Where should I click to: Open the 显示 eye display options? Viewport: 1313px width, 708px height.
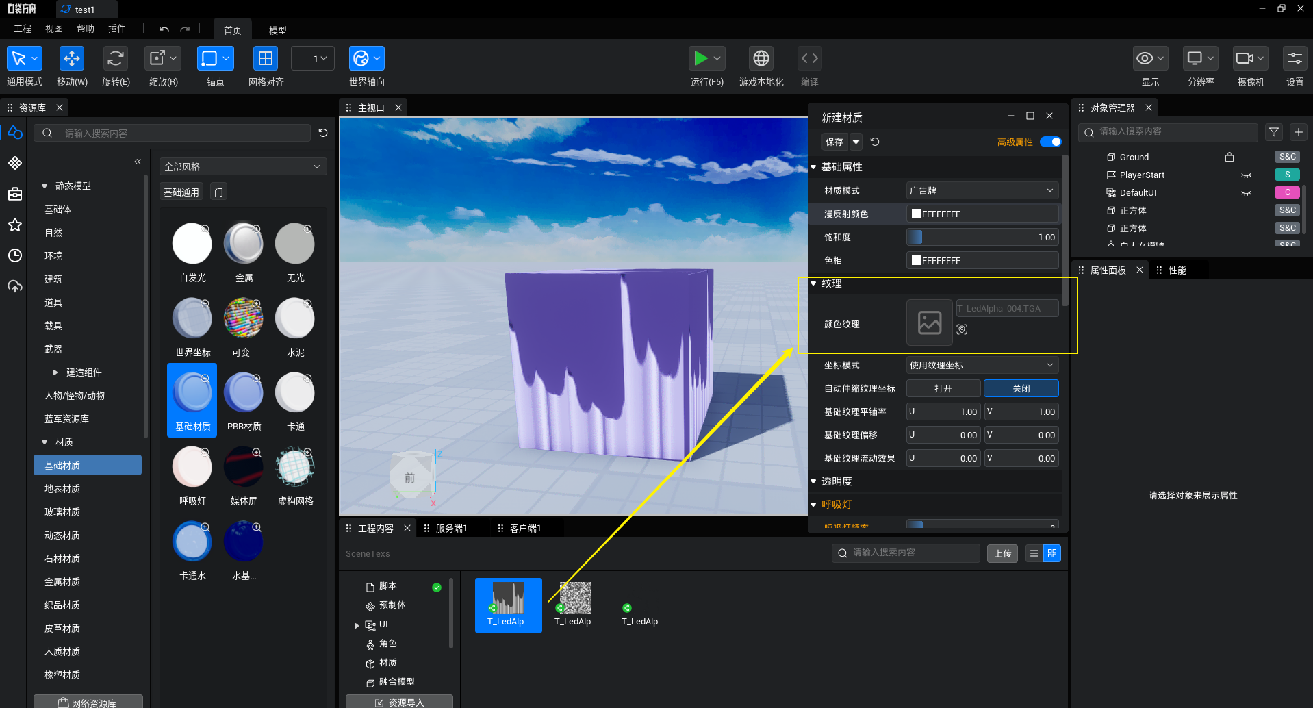point(1150,58)
